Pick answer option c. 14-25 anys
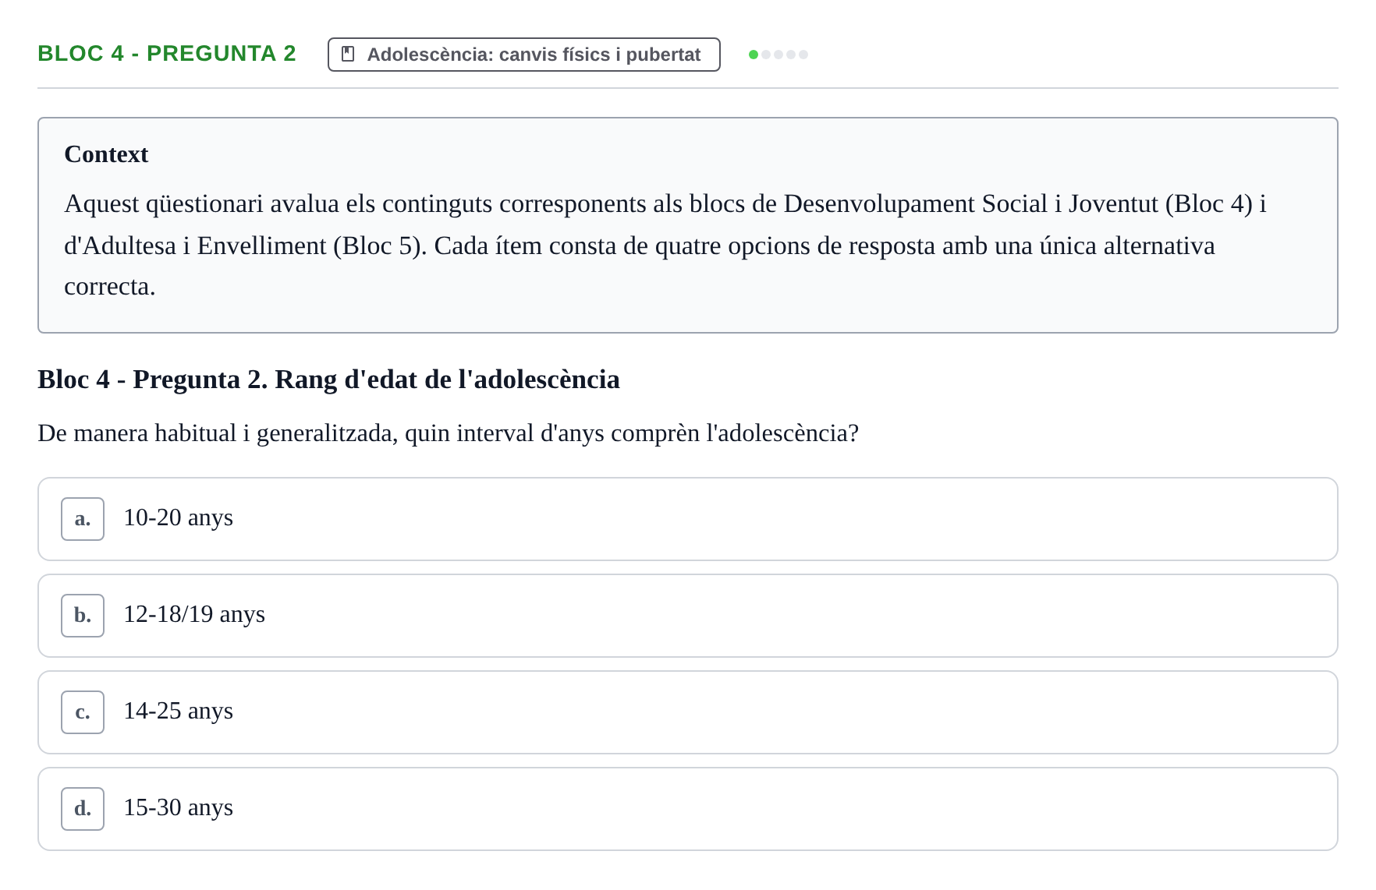Image resolution: width=1376 pixels, height=890 pixels. pos(687,712)
